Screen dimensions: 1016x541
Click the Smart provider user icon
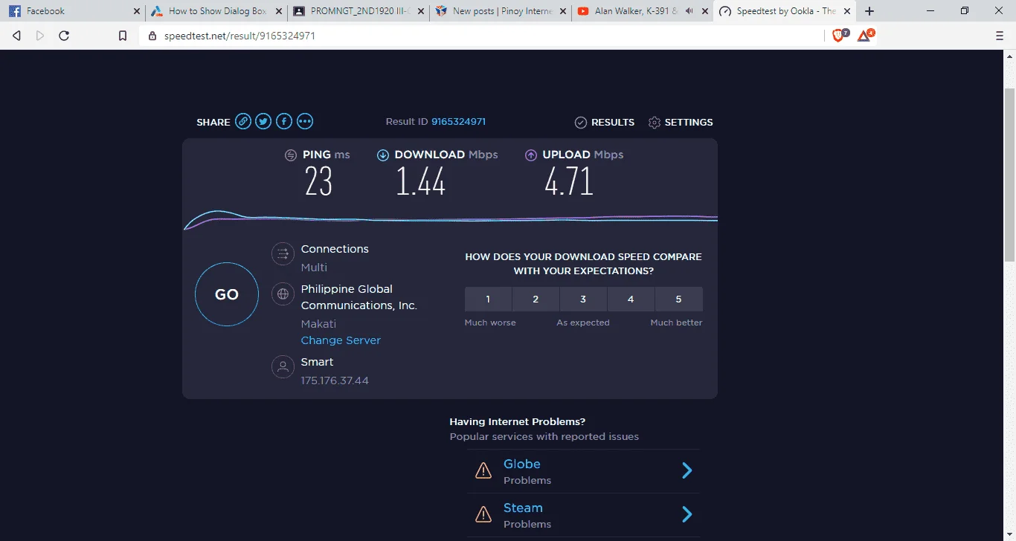(x=283, y=367)
